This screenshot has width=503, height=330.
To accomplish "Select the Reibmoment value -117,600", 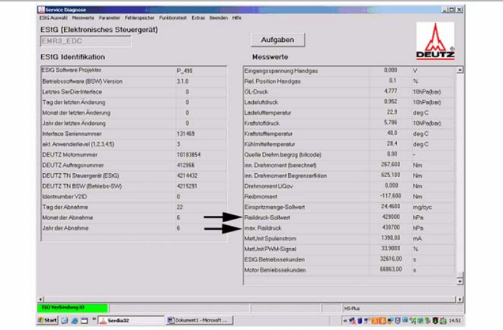I will 390,196.
